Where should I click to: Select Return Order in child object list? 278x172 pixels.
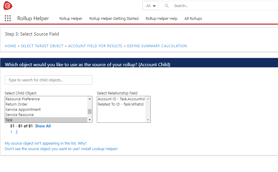pos(46,104)
